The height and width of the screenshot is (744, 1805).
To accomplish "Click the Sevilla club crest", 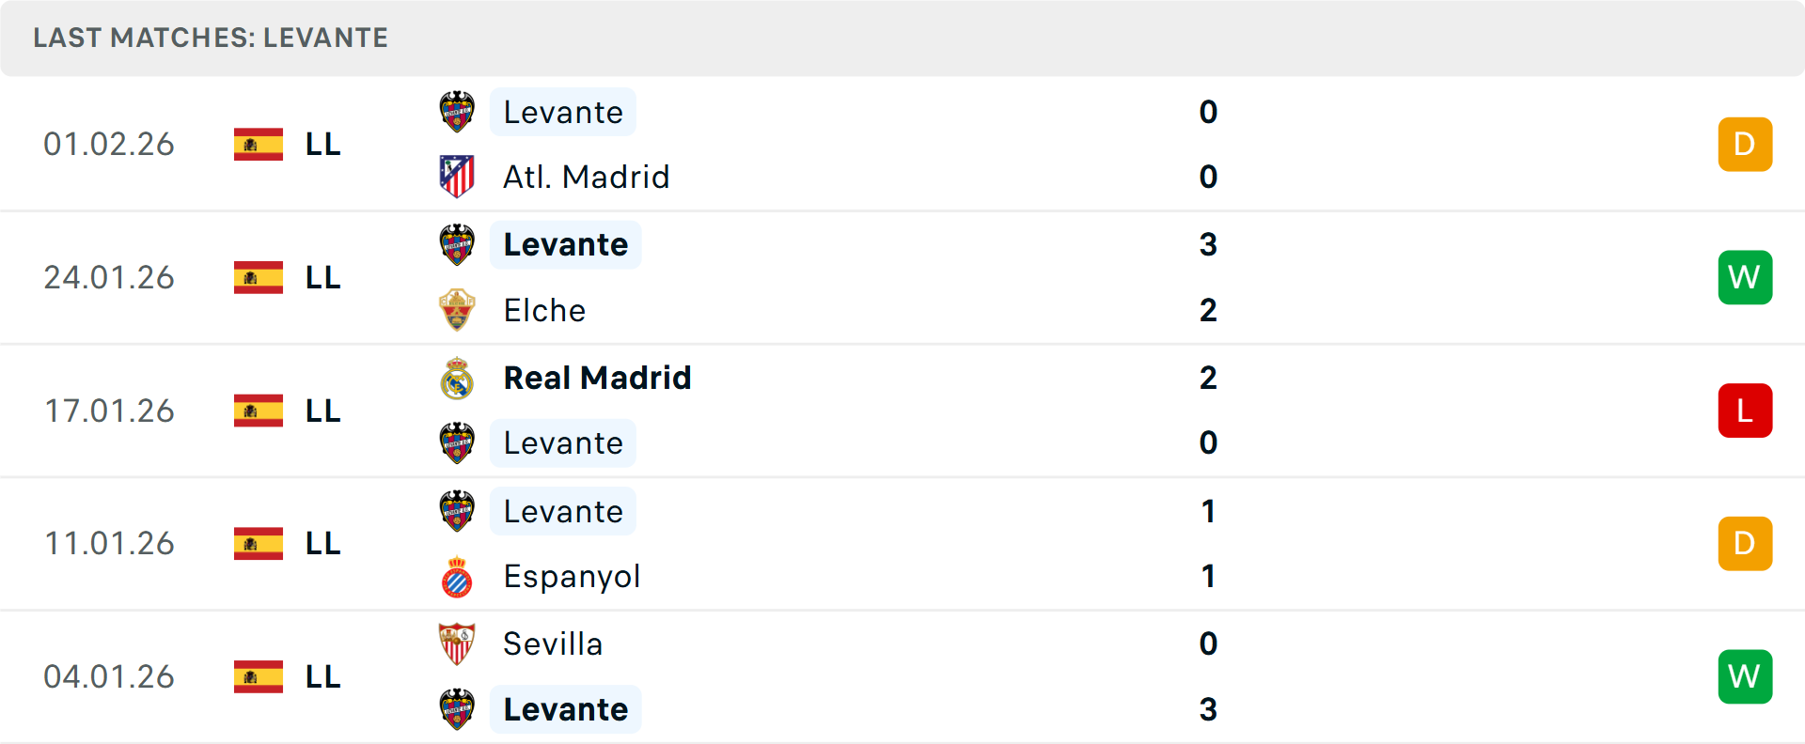I will (457, 644).
